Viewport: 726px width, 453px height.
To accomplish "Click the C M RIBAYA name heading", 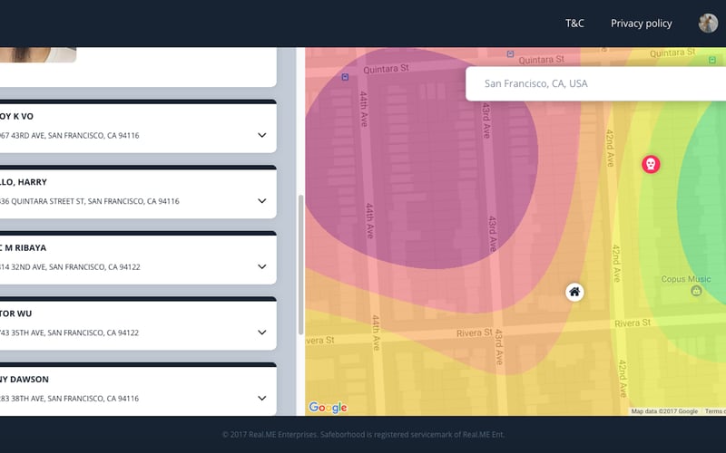I will [x=24, y=247].
